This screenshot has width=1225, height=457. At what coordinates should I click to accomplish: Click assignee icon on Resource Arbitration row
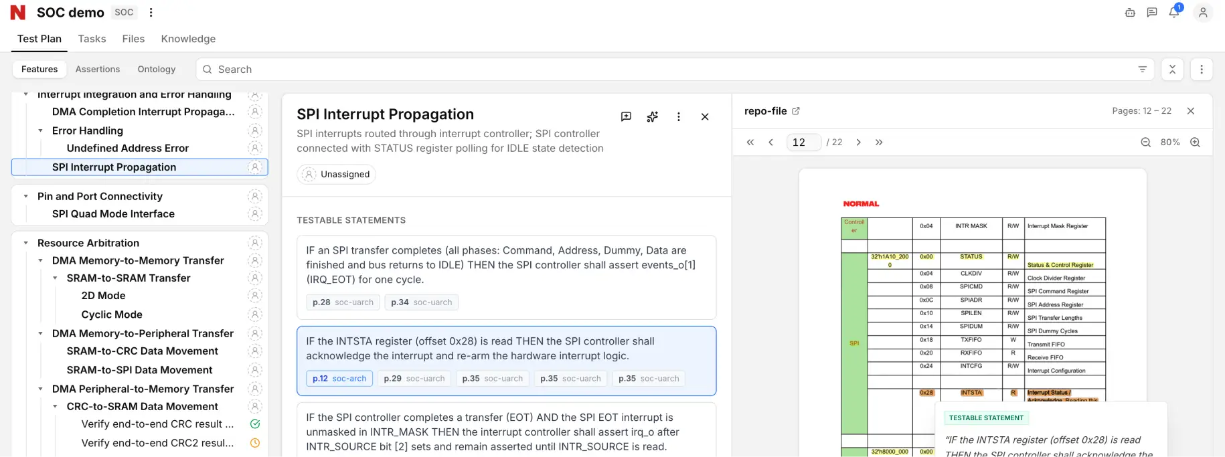click(x=255, y=243)
